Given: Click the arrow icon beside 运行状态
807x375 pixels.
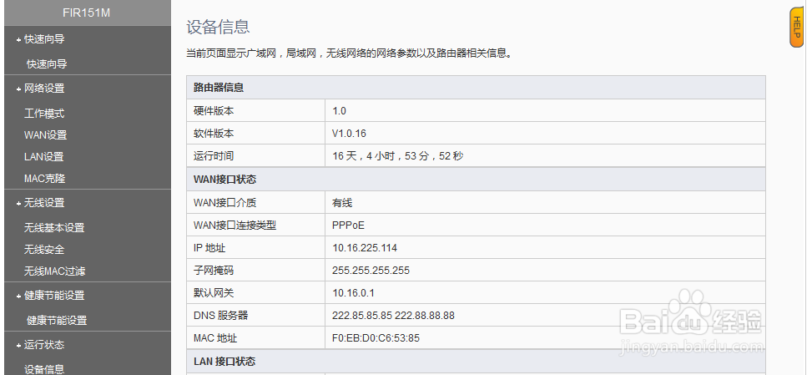Looking at the screenshot, I should (x=18, y=345).
